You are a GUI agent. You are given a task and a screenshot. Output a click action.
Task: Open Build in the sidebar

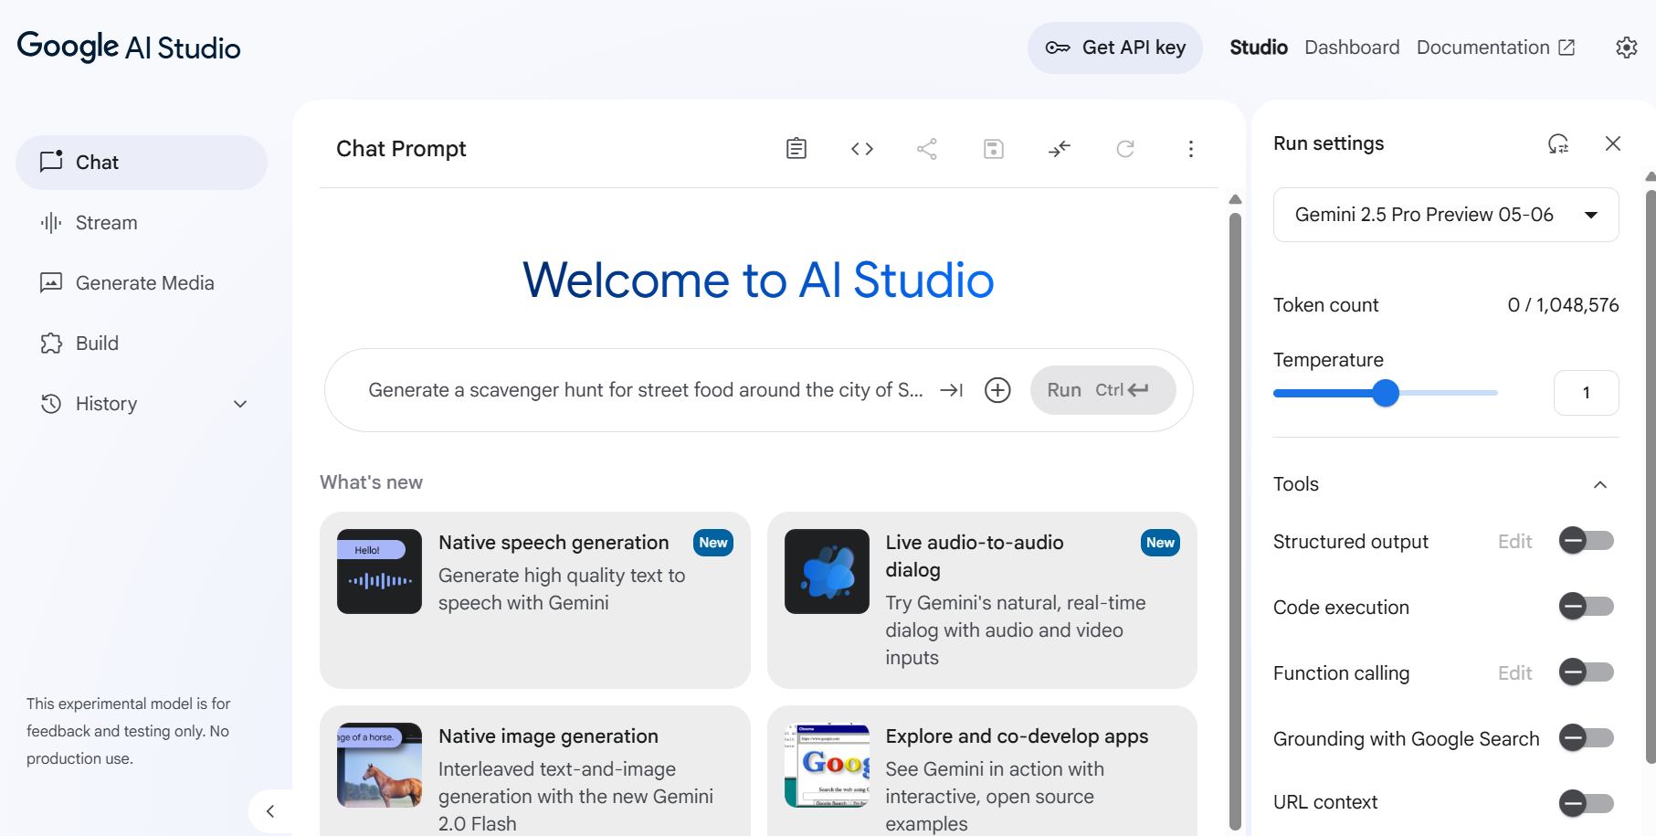coord(142,344)
